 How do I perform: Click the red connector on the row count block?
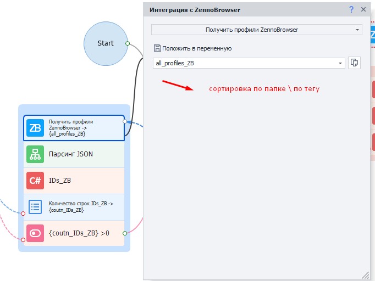tap(23, 213)
